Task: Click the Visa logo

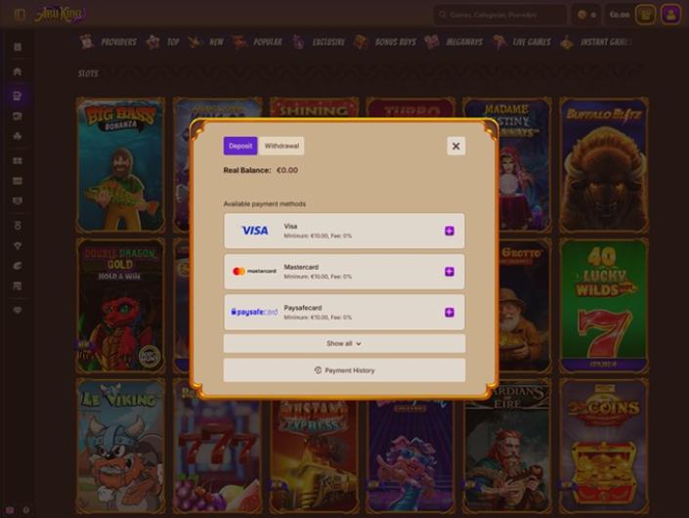Action: (x=254, y=231)
